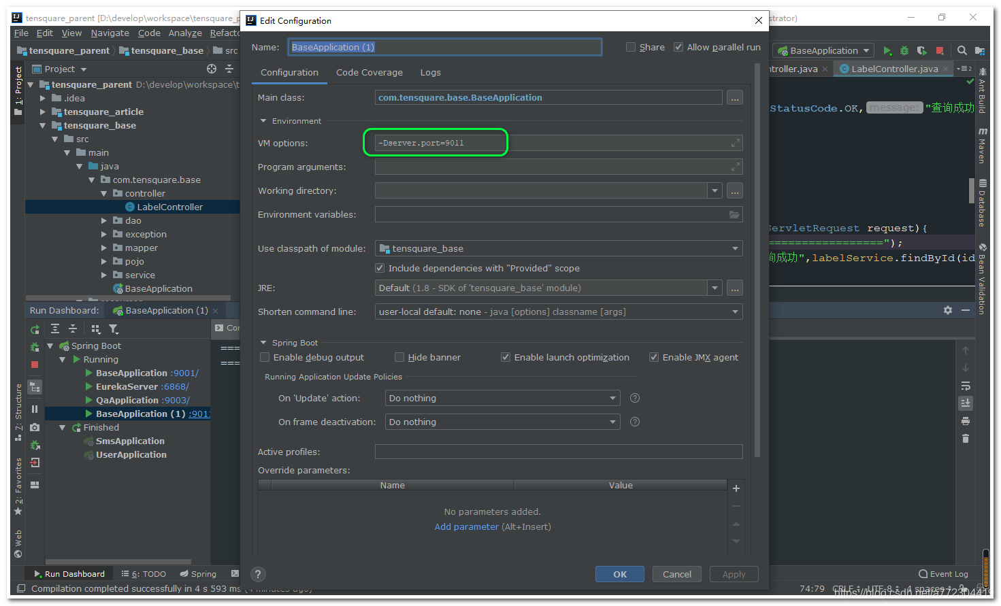Open the Run Dashboard filter icon
Viewport: 1001px width, 606px height.
[x=114, y=329]
